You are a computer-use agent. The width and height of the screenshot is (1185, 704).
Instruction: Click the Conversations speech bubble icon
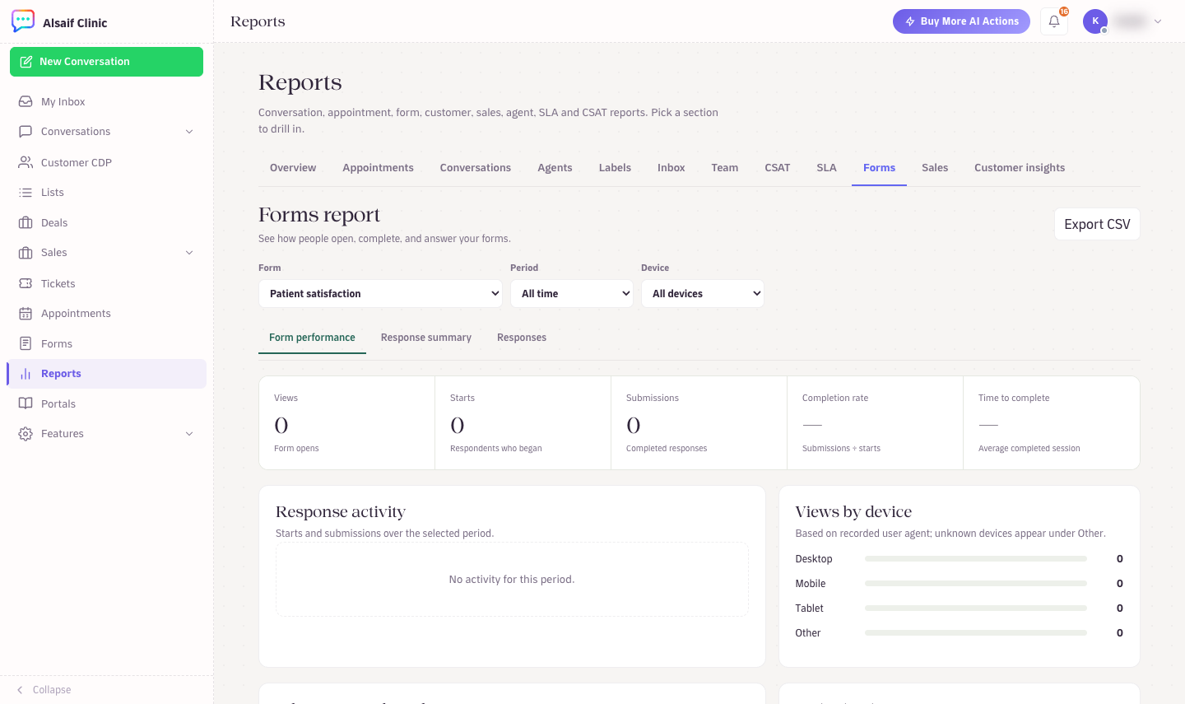(26, 132)
